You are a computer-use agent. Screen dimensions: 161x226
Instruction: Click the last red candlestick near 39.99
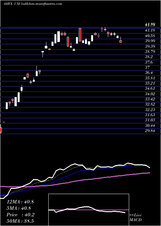click(121, 42)
